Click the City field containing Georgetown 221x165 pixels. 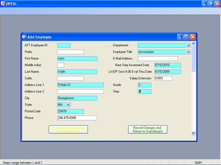[77, 98]
